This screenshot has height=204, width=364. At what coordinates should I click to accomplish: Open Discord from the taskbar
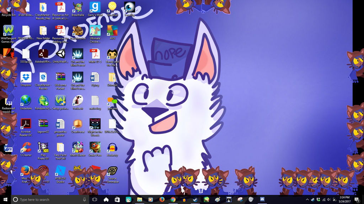(x=262, y=199)
